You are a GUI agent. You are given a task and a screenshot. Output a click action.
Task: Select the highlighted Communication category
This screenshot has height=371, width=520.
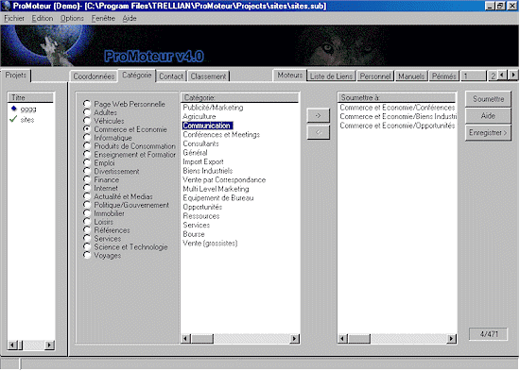tap(208, 126)
